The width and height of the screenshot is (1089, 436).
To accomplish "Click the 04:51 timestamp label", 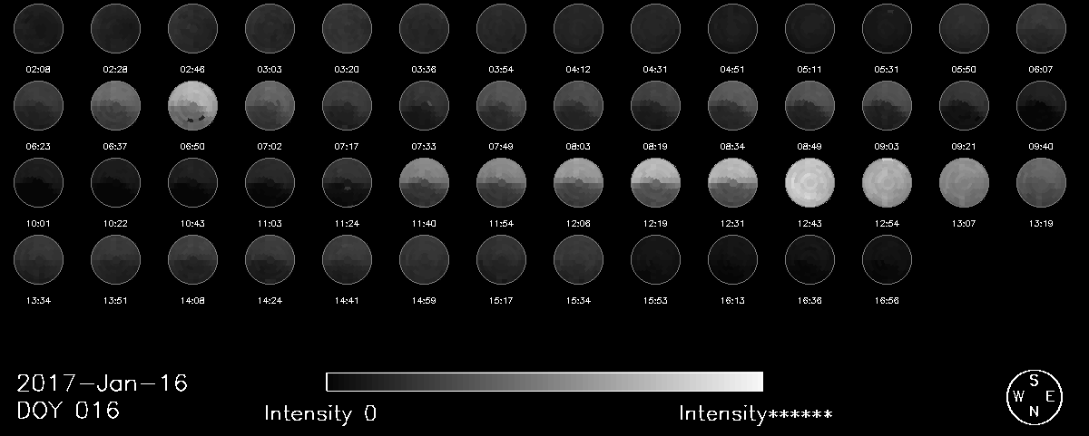I will 732,68.
